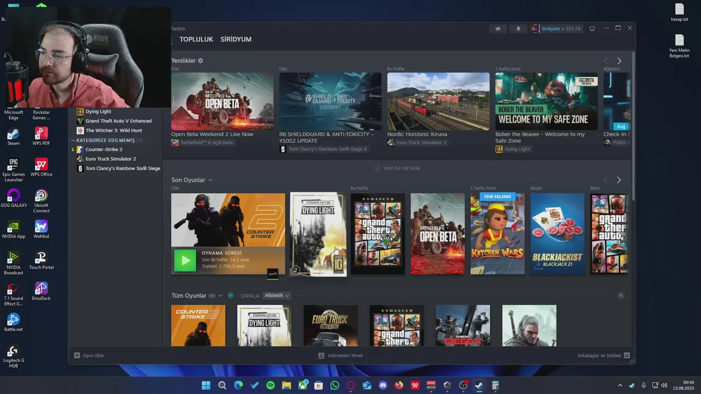Select GTA V Enhanced cover in Son Oyunlar

point(378,234)
